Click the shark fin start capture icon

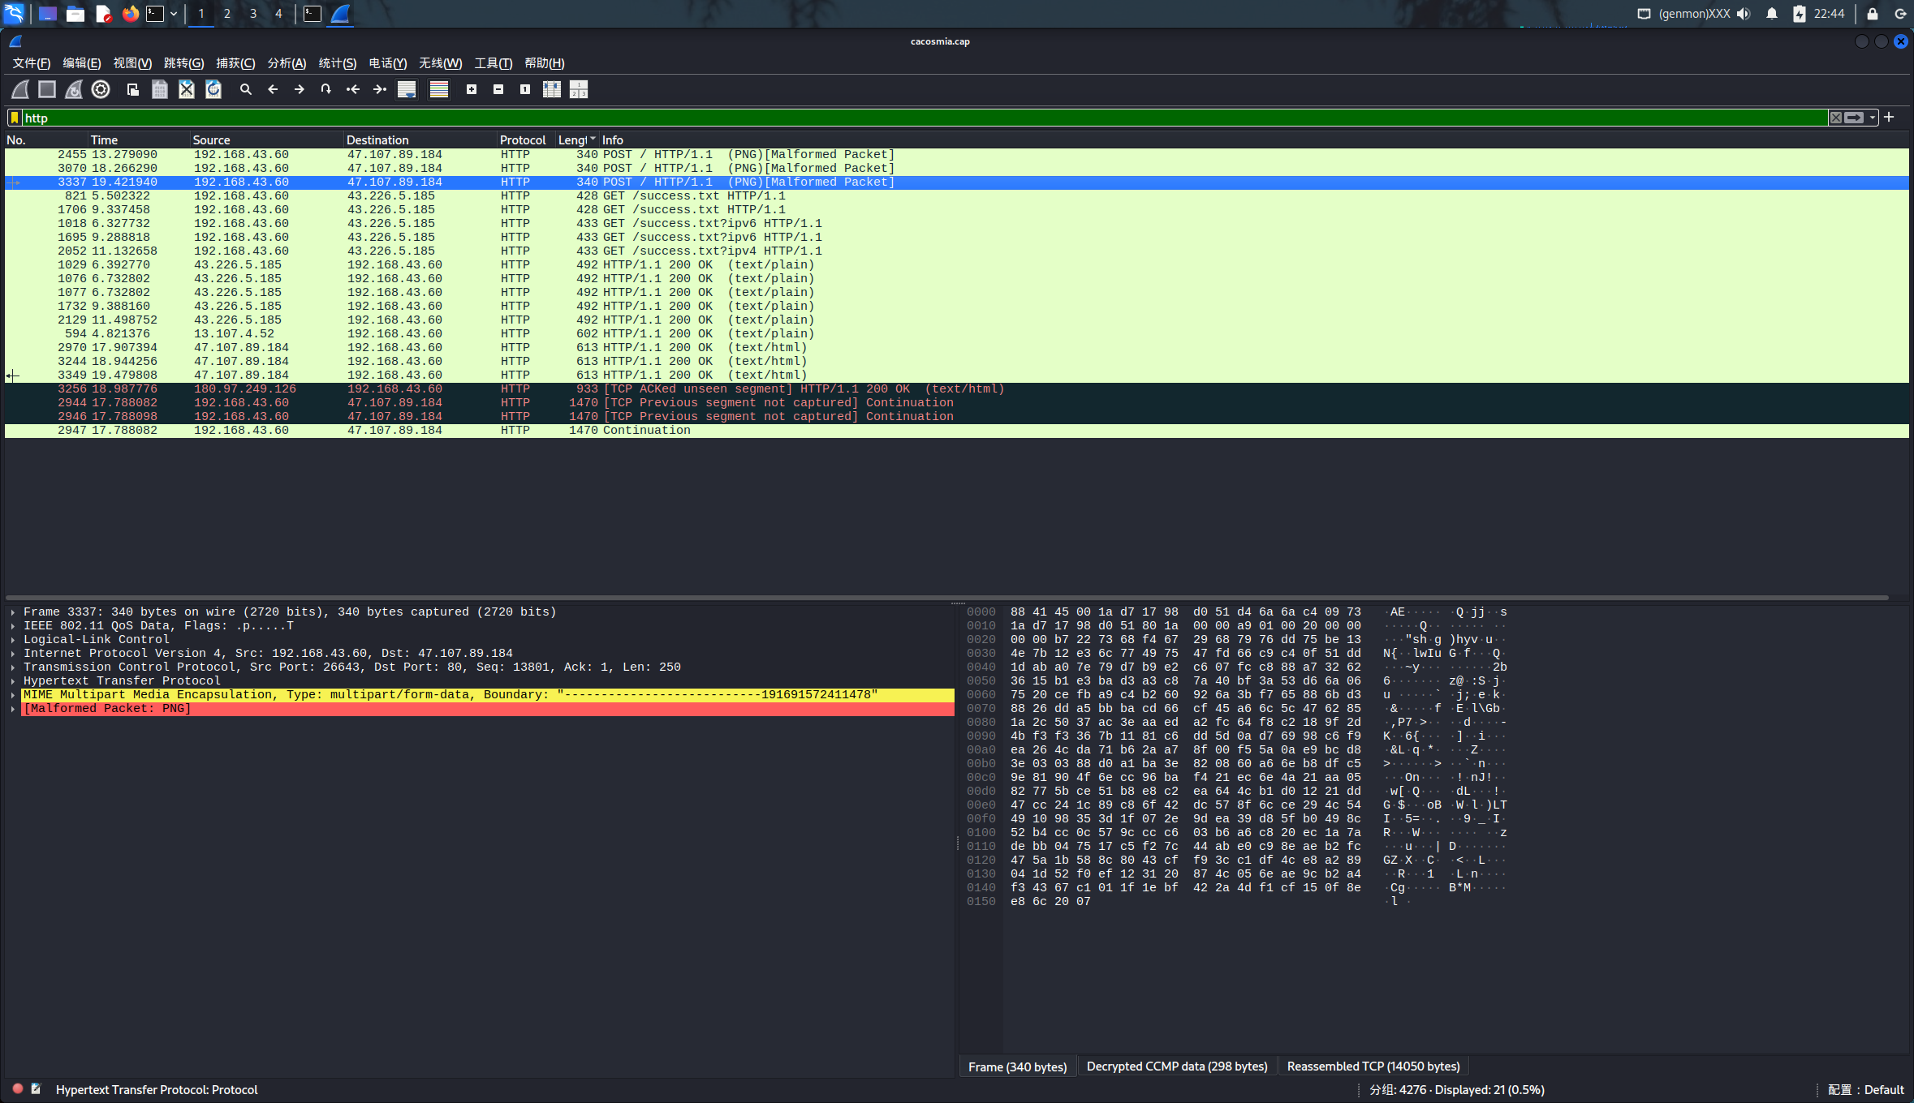click(20, 89)
